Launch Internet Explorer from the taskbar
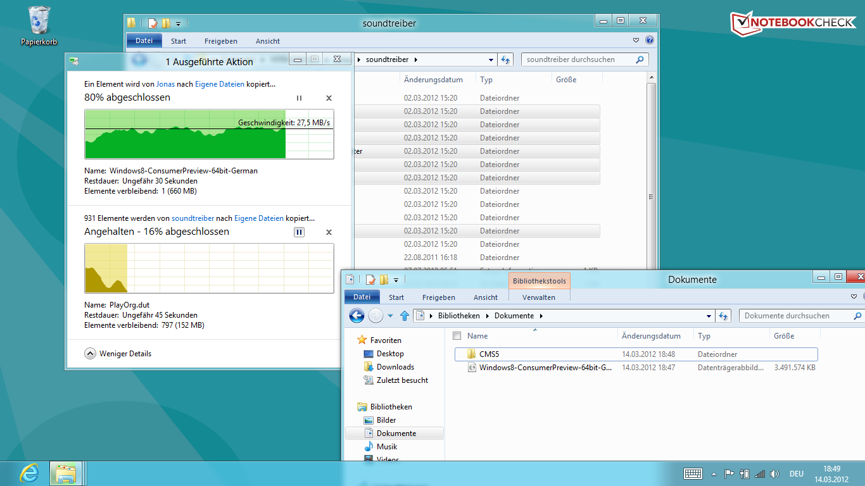This screenshot has width=865, height=486. coord(29,473)
